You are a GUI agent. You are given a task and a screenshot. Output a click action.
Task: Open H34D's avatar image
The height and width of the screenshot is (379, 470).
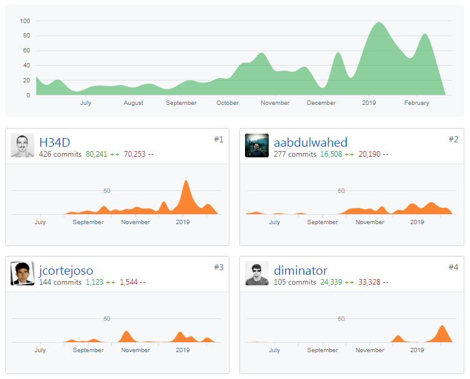(x=22, y=145)
